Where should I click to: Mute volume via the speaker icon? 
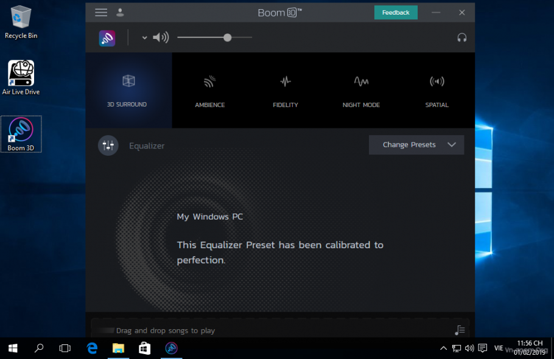(161, 37)
